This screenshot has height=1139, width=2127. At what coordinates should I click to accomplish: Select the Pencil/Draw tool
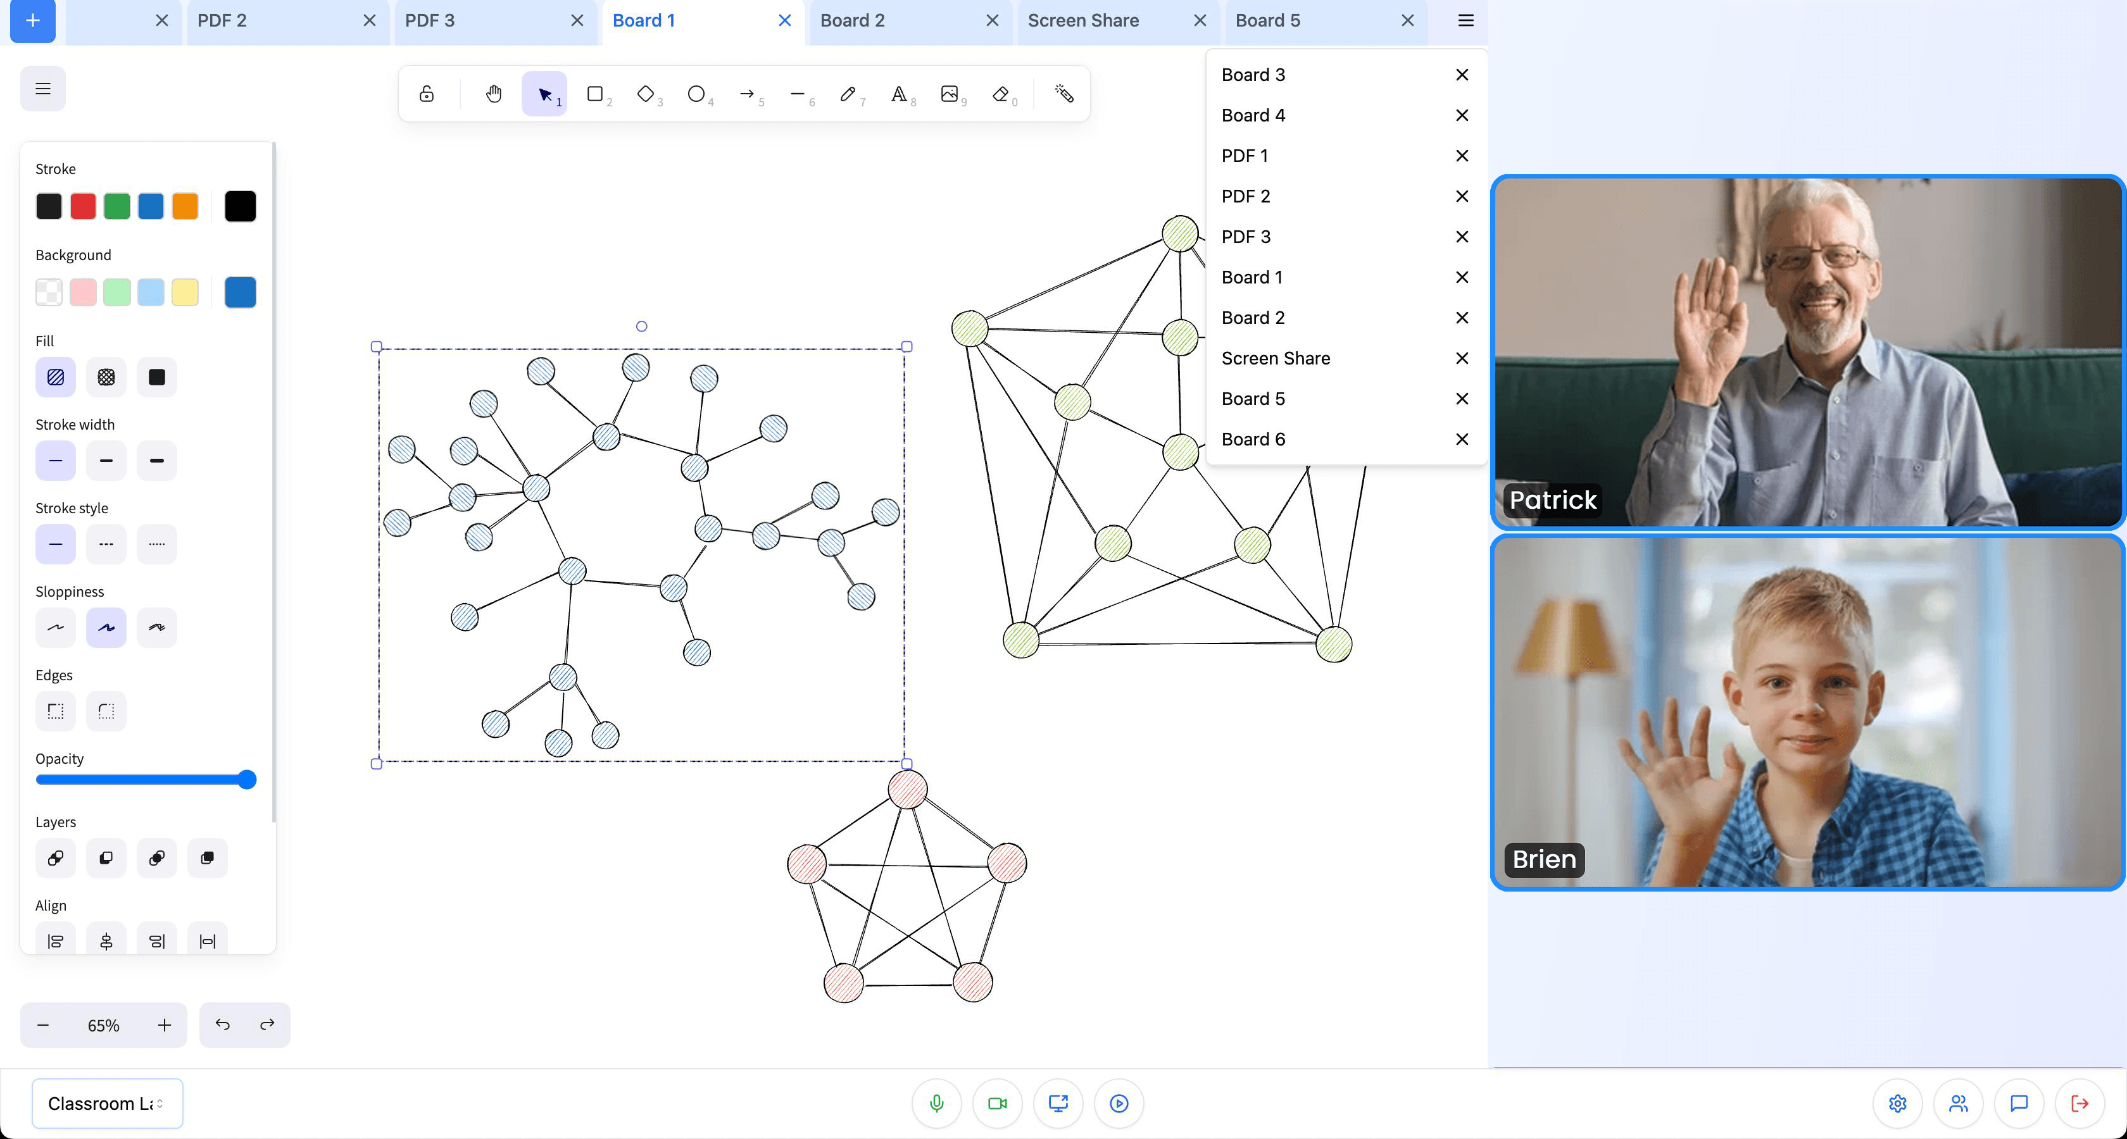click(x=847, y=94)
